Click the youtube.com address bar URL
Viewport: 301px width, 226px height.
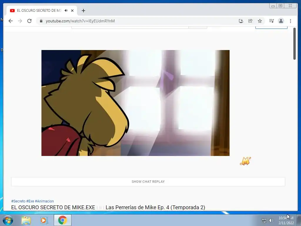(80, 21)
